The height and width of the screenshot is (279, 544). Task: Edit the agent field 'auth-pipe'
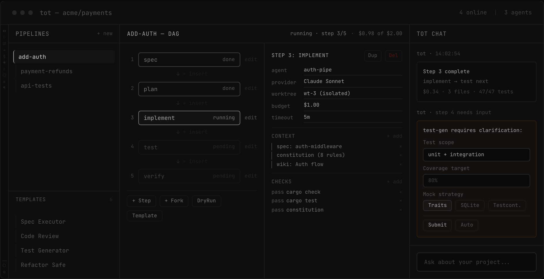pos(353,70)
